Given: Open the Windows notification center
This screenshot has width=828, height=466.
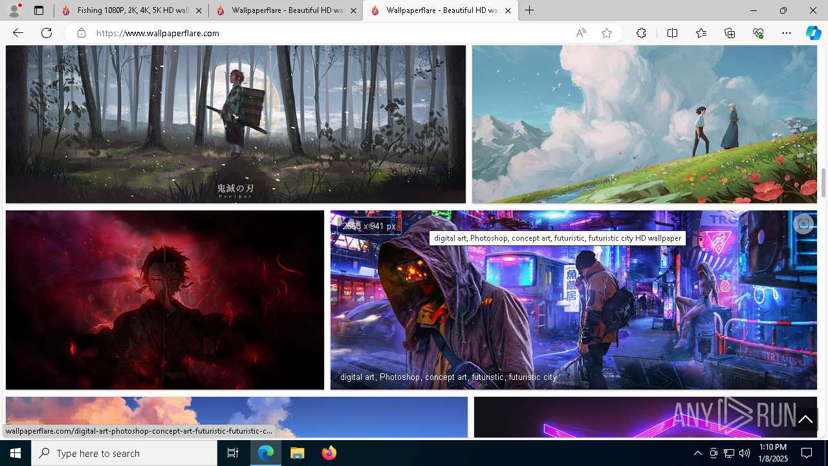Looking at the screenshot, I should (x=807, y=453).
